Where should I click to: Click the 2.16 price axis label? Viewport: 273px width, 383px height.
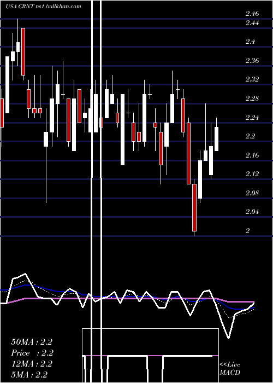(x=252, y=155)
